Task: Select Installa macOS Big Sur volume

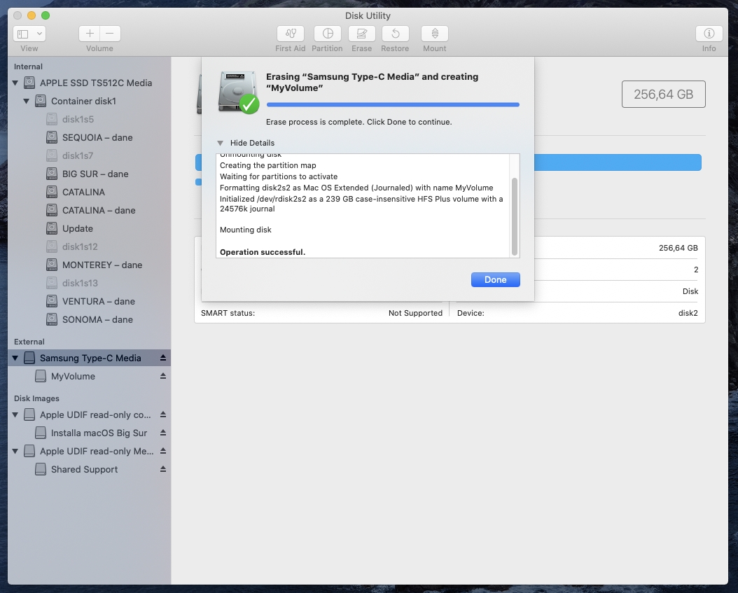Action: point(90,433)
